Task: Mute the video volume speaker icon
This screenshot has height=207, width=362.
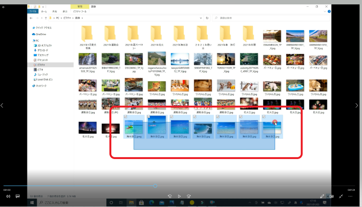Action: point(8,196)
